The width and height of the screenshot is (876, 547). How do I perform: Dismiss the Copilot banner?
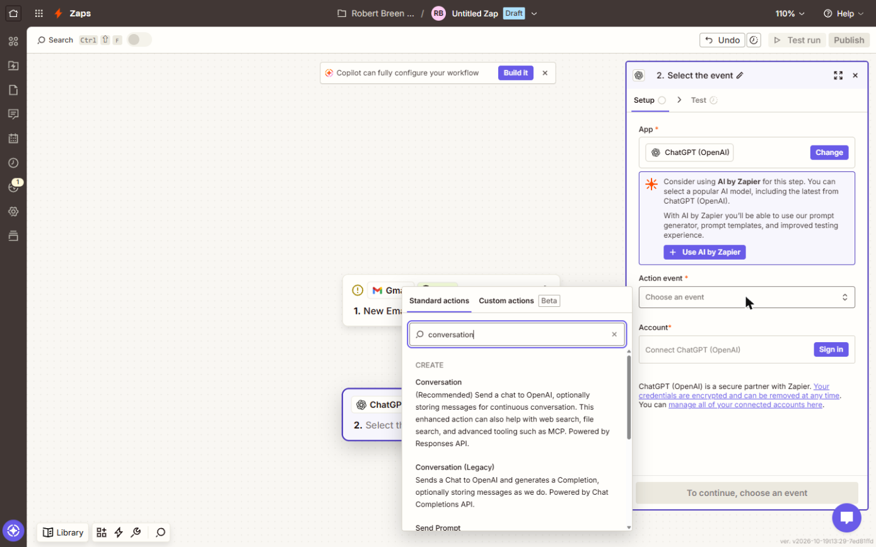pos(545,73)
